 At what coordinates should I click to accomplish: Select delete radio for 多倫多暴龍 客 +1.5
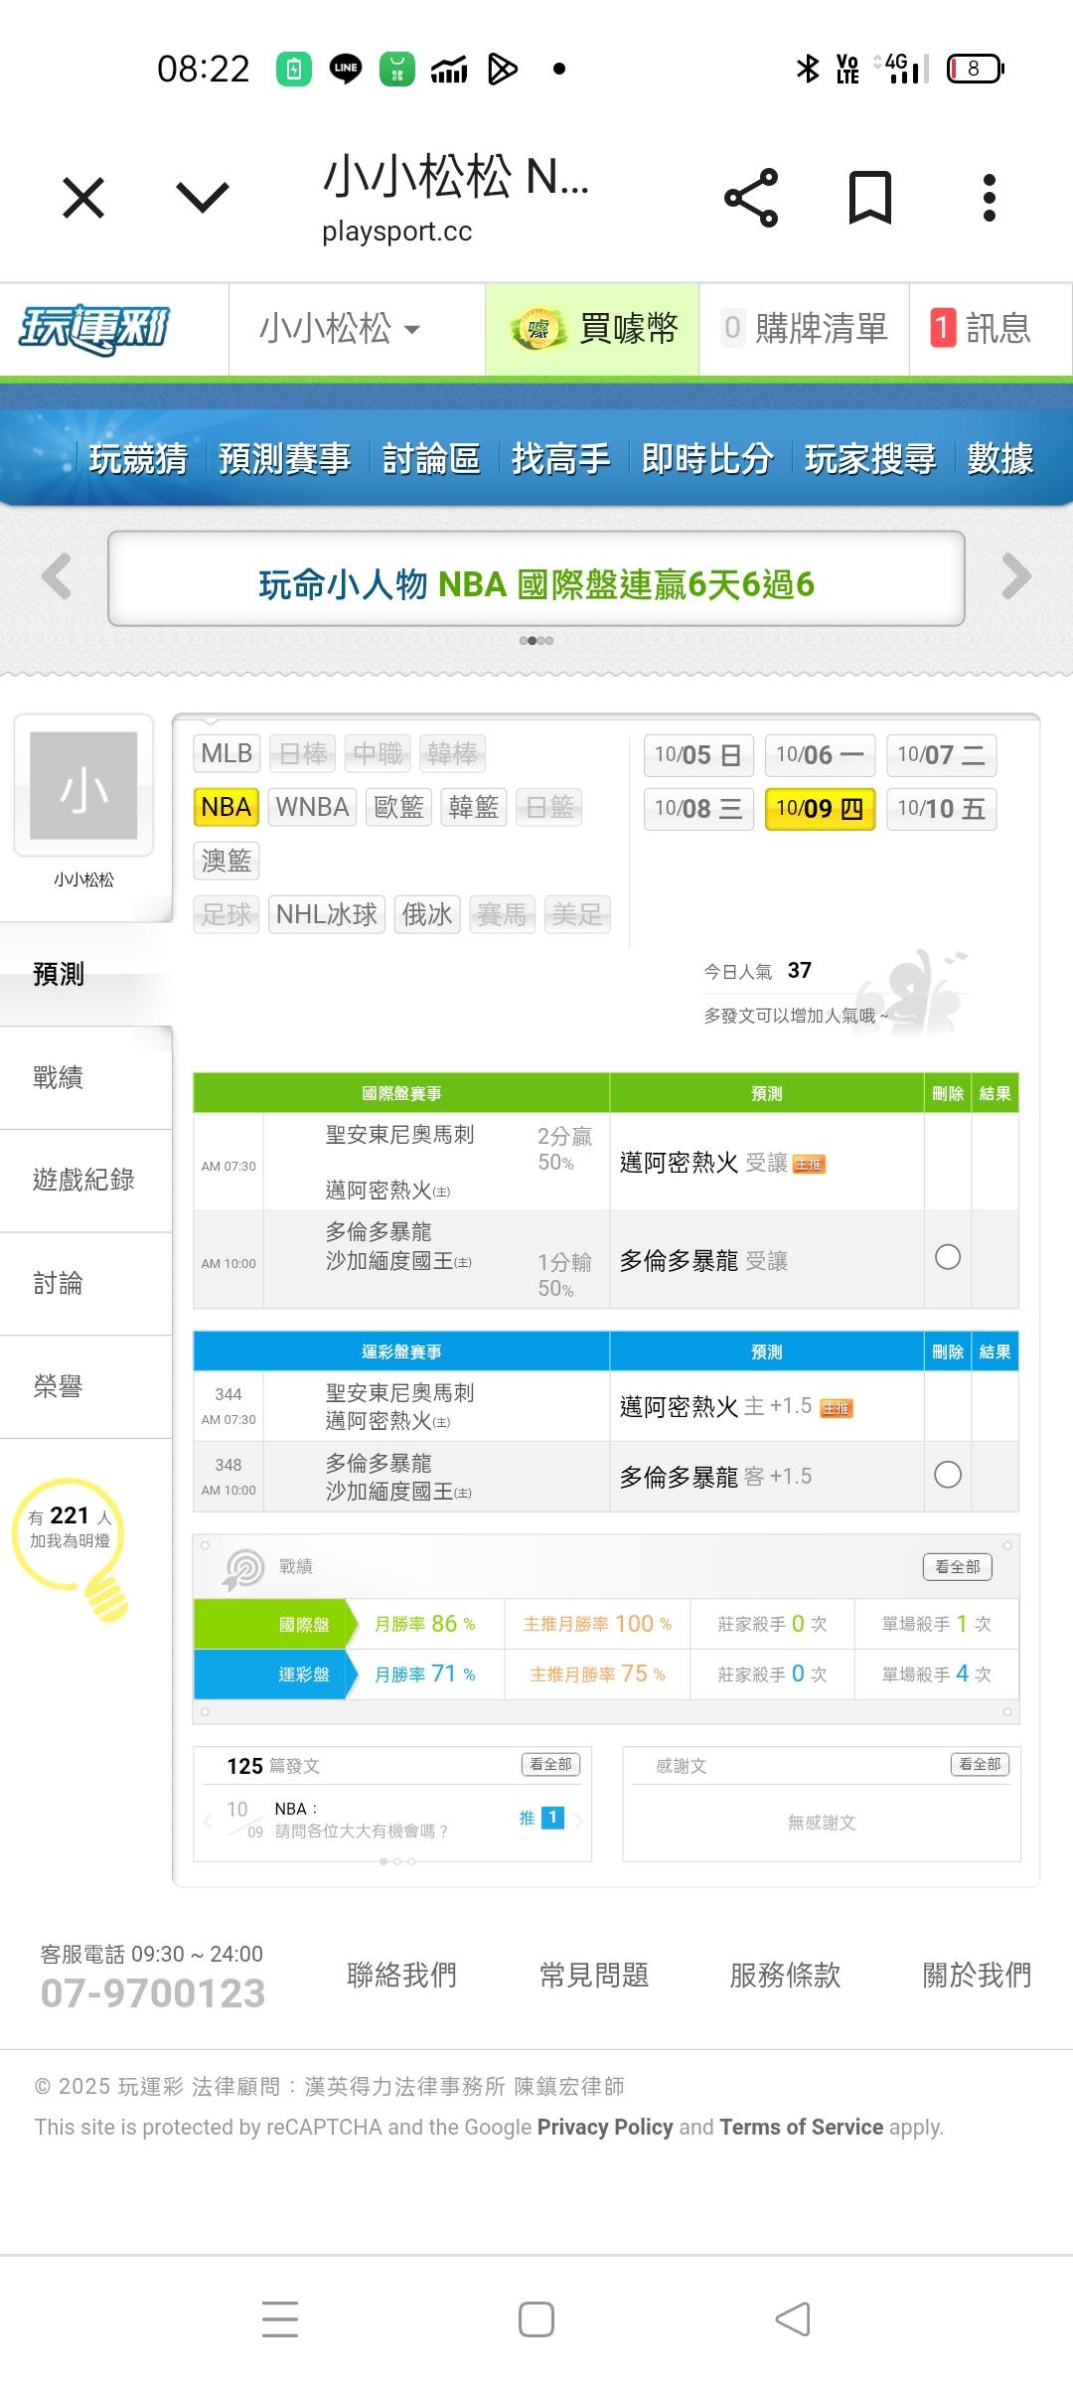pos(948,1475)
